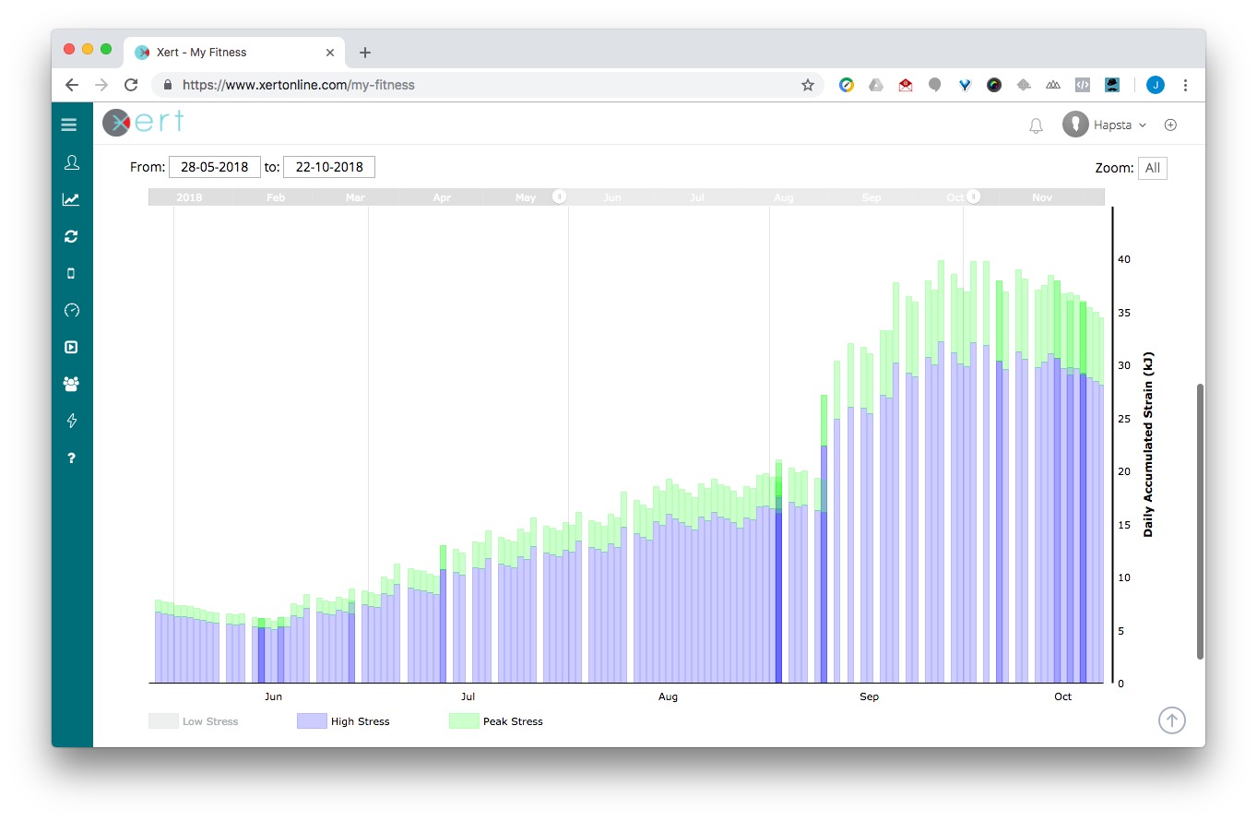1257x821 pixels.
Task: Click the sync arrows icon in sidebar
Action: 71,236
